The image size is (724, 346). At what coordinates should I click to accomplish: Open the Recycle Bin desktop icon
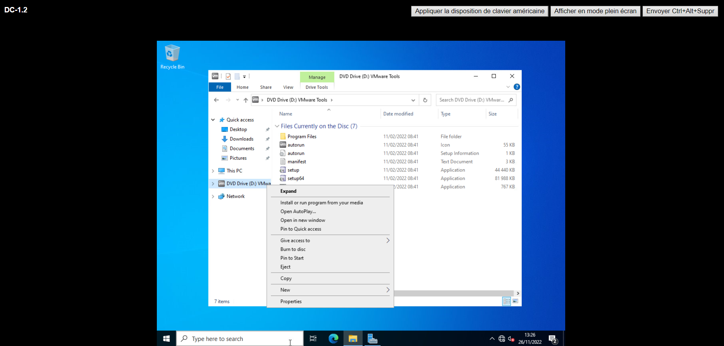(x=172, y=57)
